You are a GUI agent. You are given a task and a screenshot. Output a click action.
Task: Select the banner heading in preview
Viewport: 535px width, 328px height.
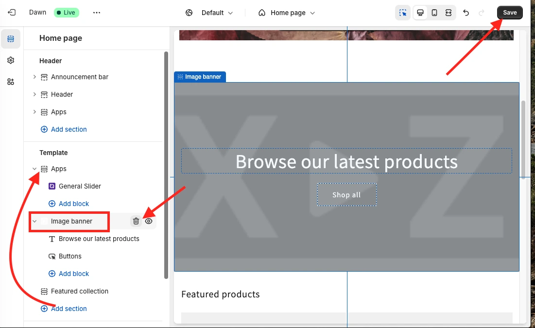coord(346,161)
